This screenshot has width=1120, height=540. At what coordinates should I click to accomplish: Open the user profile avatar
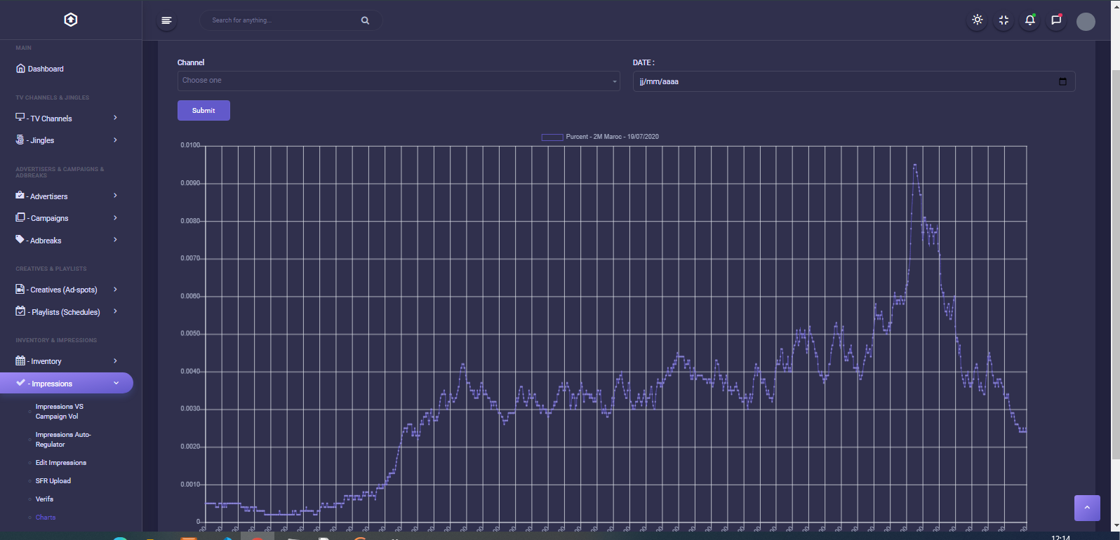(1086, 22)
